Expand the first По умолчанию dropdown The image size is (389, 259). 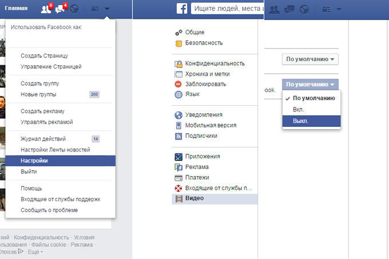click(x=310, y=59)
